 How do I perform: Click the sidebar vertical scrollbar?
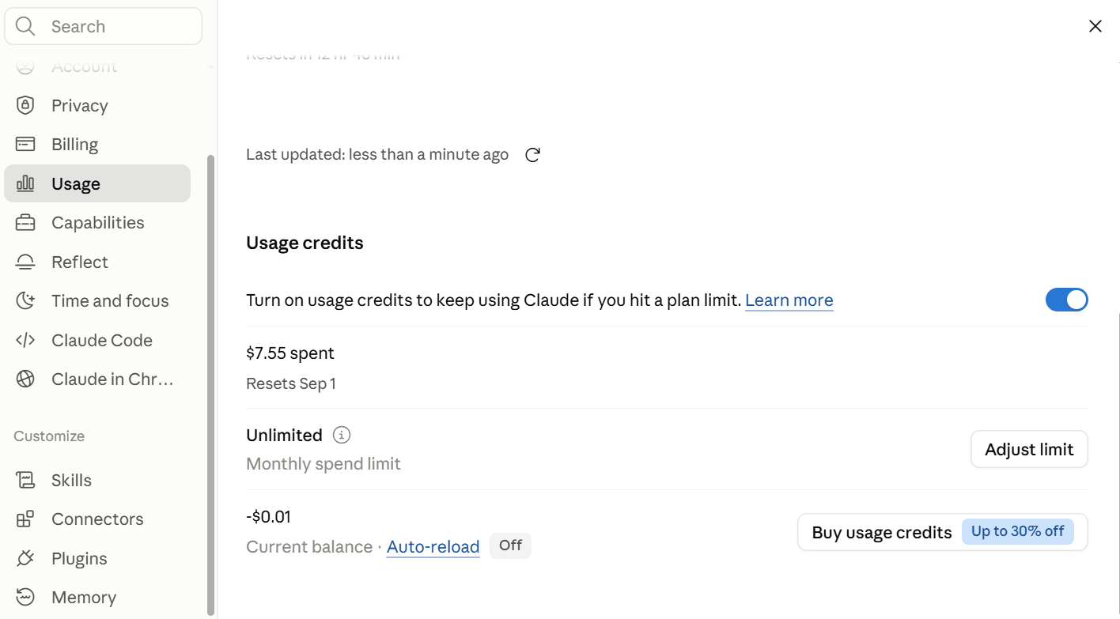(x=210, y=384)
